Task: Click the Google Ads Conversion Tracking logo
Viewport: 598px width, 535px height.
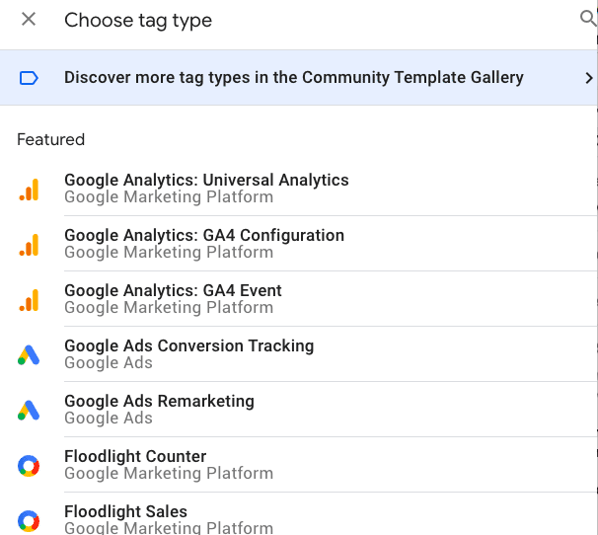Action: click(29, 355)
